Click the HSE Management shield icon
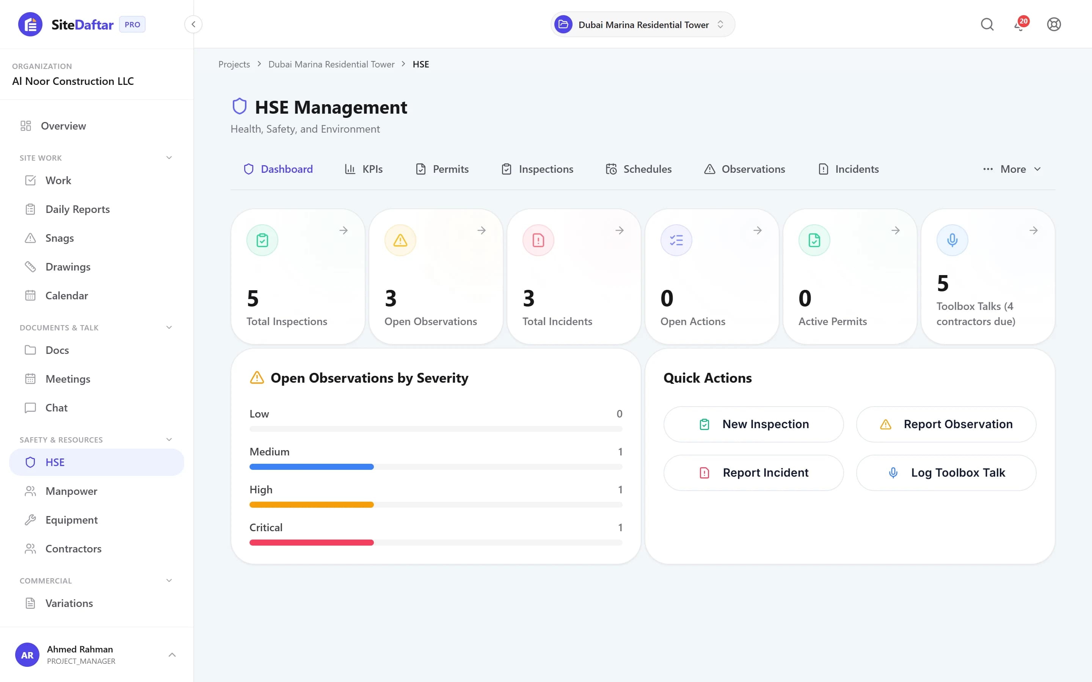The height and width of the screenshot is (682, 1092). 240,106
